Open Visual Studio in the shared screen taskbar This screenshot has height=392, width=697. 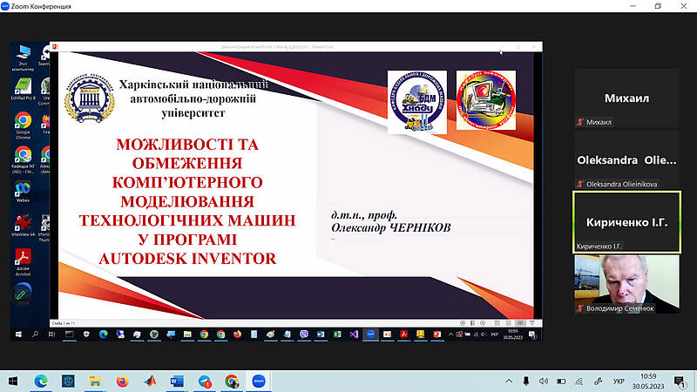(x=354, y=335)
